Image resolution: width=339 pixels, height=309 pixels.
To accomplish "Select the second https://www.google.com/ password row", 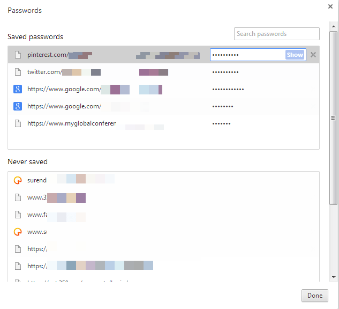I will [x=161, y=106].
